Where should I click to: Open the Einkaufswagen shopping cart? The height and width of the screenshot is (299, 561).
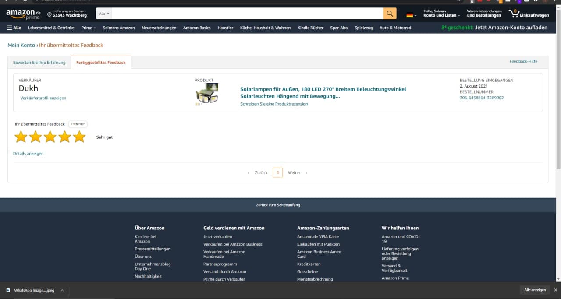(x=528, y=14)
